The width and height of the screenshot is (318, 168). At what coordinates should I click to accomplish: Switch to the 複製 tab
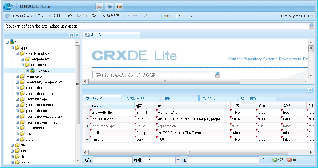click(179, 98)
